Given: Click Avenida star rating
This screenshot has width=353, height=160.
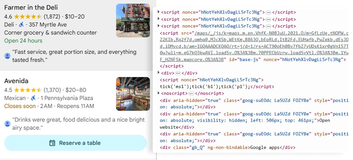Looking at the screenshot, I should (28, 90).
